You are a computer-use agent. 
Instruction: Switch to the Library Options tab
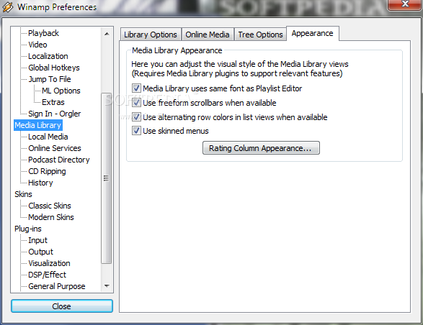coord(151,35)
